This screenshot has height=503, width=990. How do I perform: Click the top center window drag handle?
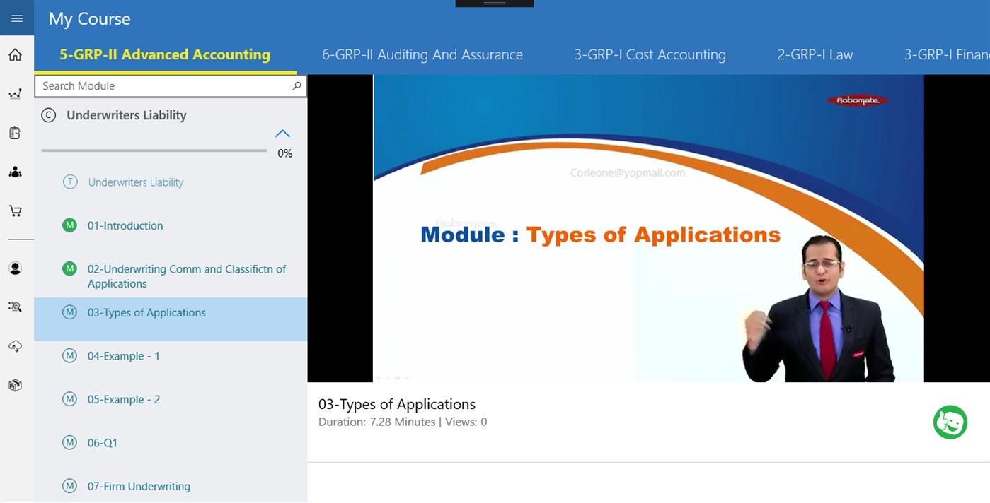[x=495, y=4]
